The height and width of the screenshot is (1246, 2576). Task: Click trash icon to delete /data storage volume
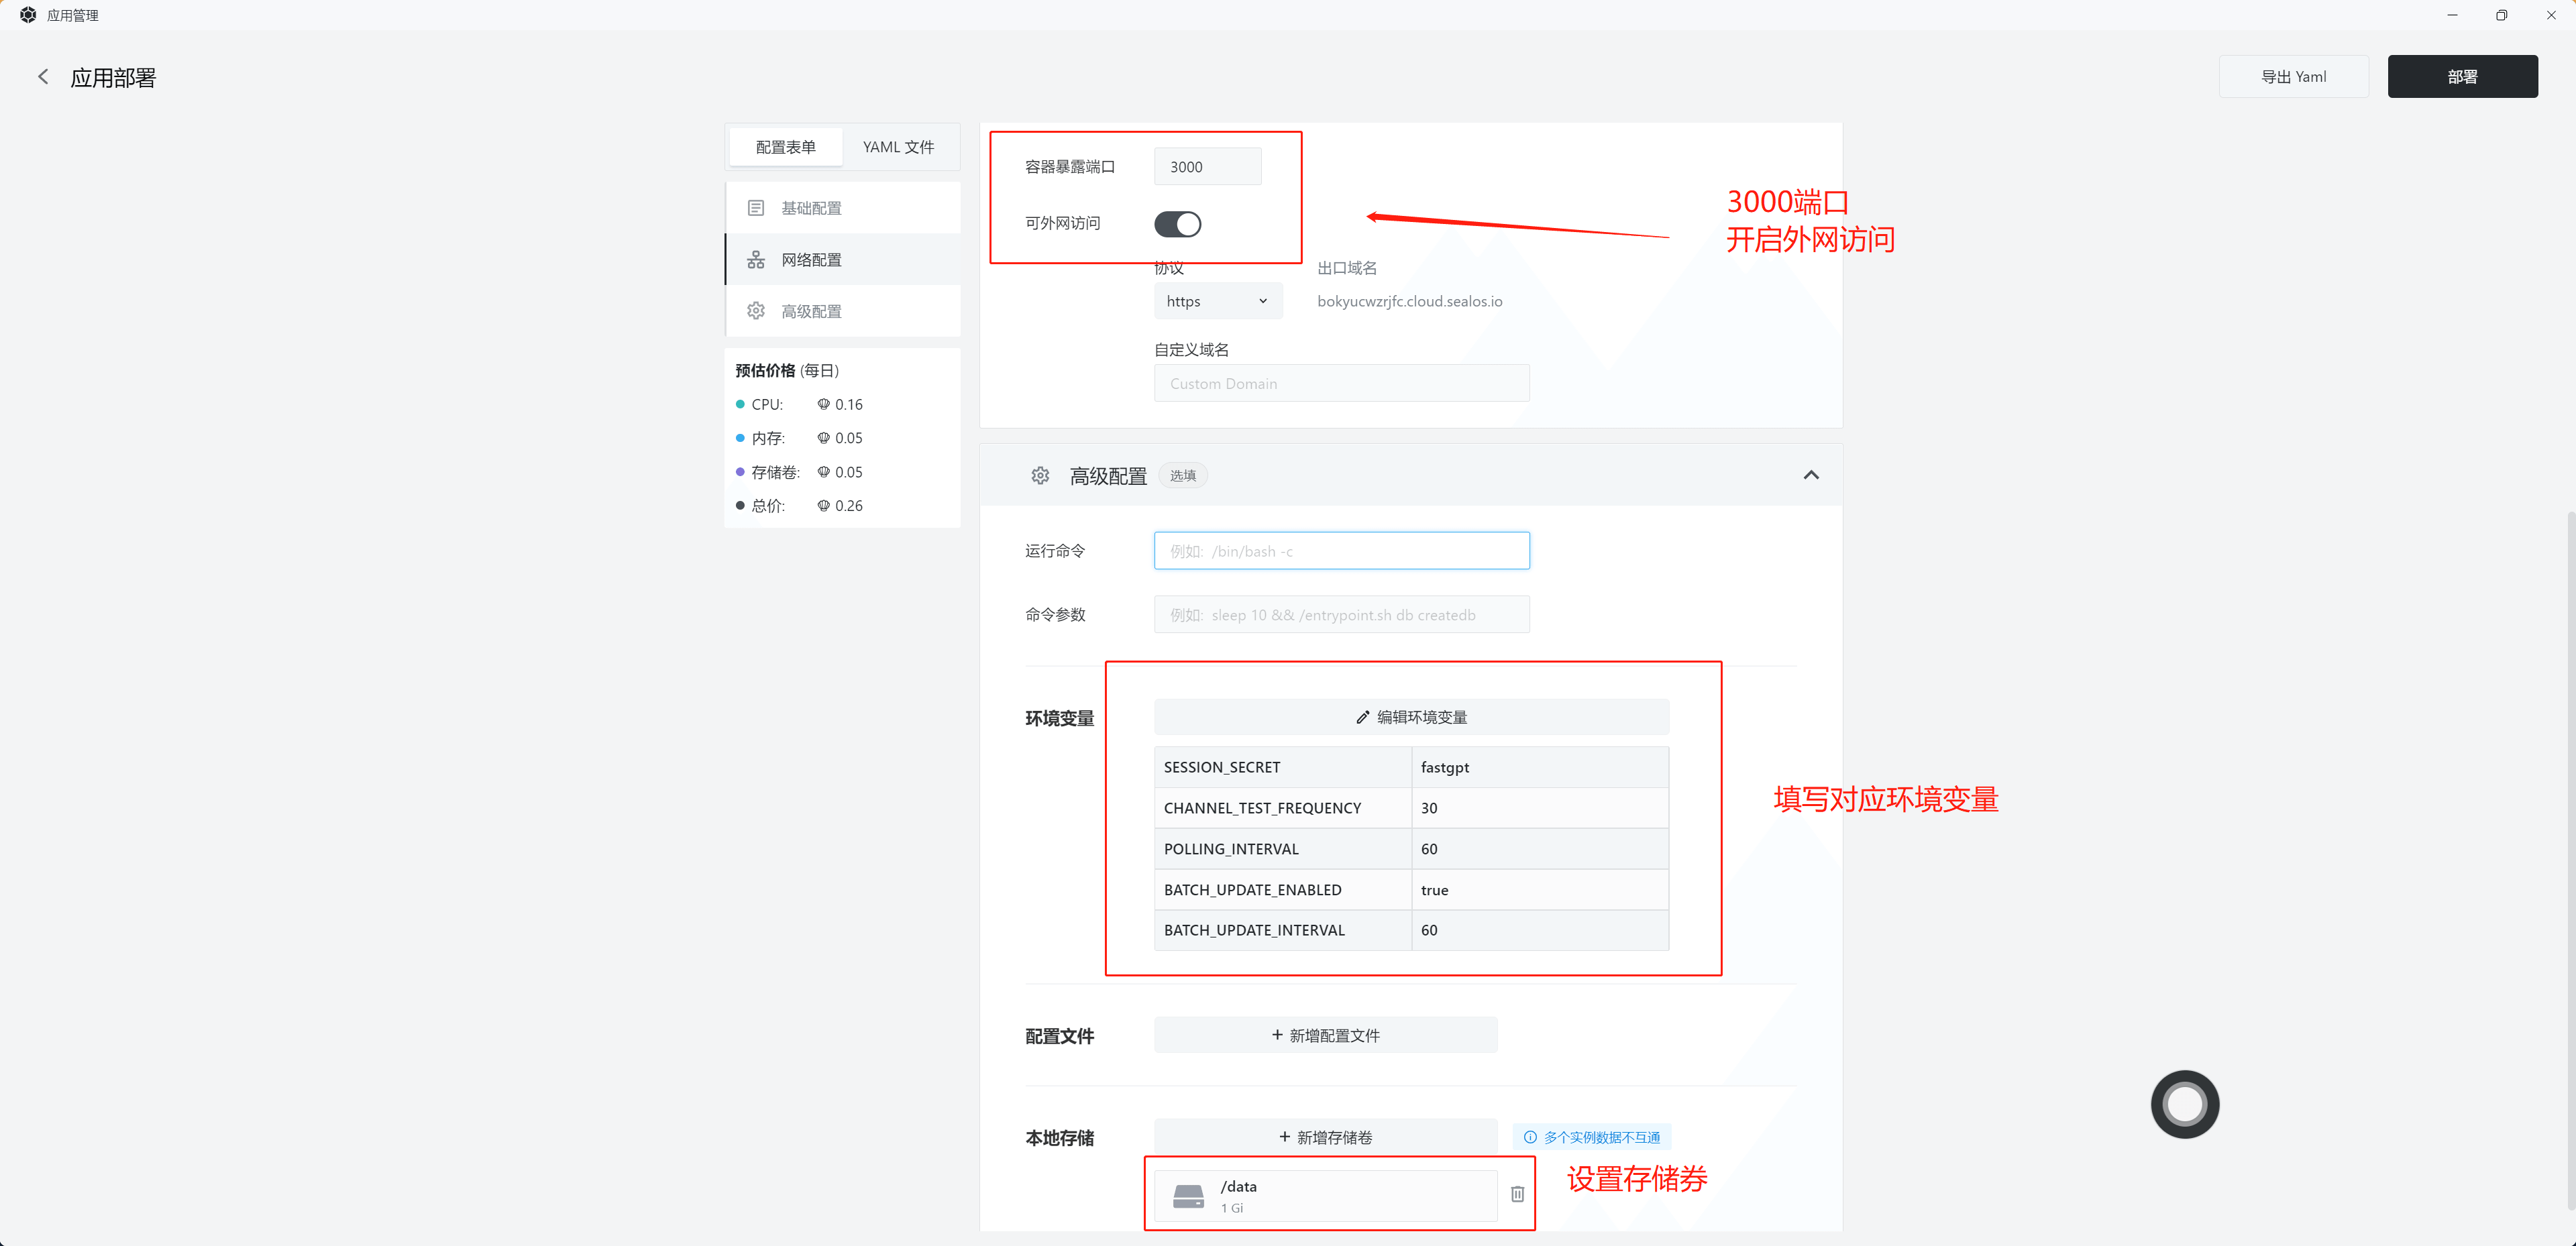click(x=1517, y=1193)
